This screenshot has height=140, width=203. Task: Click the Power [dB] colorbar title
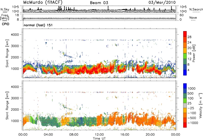(x=194, y=53)
